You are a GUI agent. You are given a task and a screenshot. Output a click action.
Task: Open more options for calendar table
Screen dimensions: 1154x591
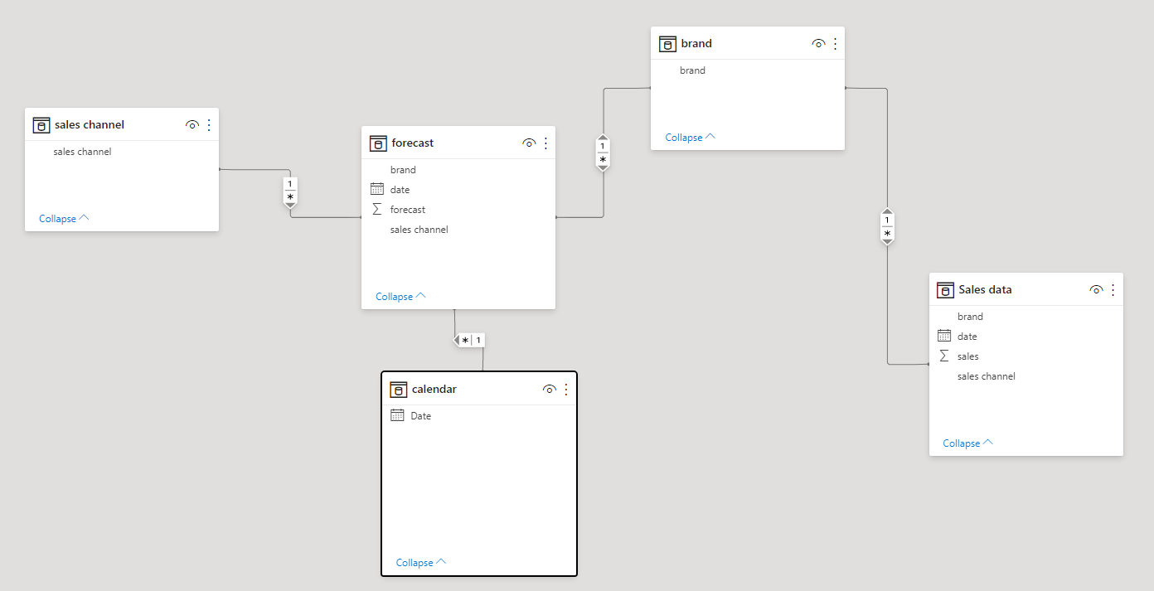click(x=566, y=390)
